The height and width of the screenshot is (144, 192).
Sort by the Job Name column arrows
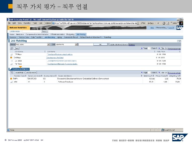coord(155,51)
